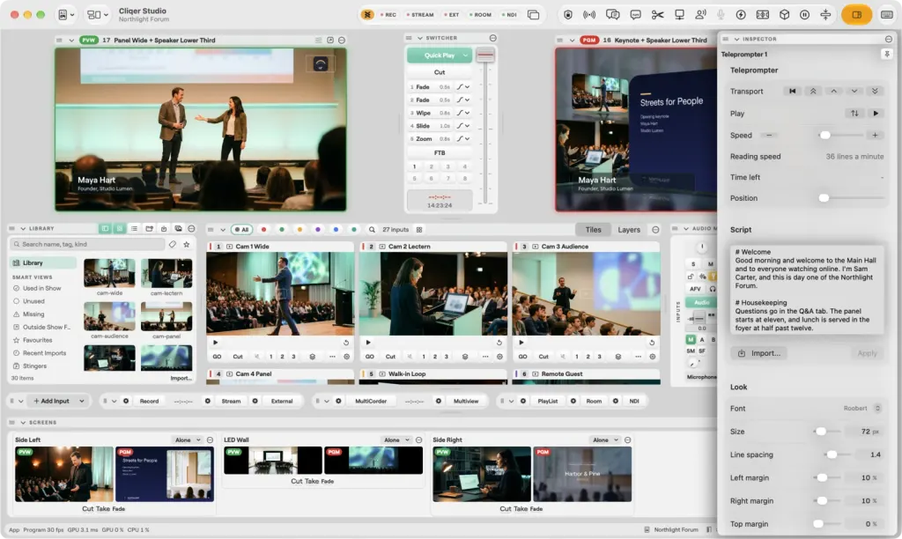The width and height of the screenshot is (902, 539).
Task: Open the Font dropdown showing Roobert
Action: pos(861,409)
